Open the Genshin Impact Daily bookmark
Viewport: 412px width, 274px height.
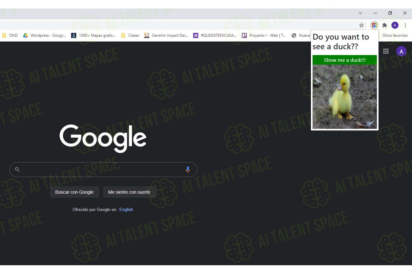[x=166, y=35]
